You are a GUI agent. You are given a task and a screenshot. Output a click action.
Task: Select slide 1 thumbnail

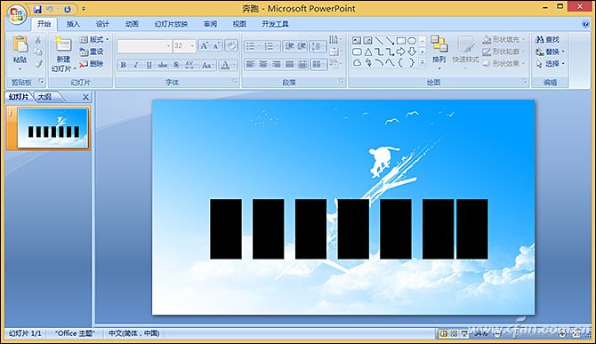coord(52,128)
